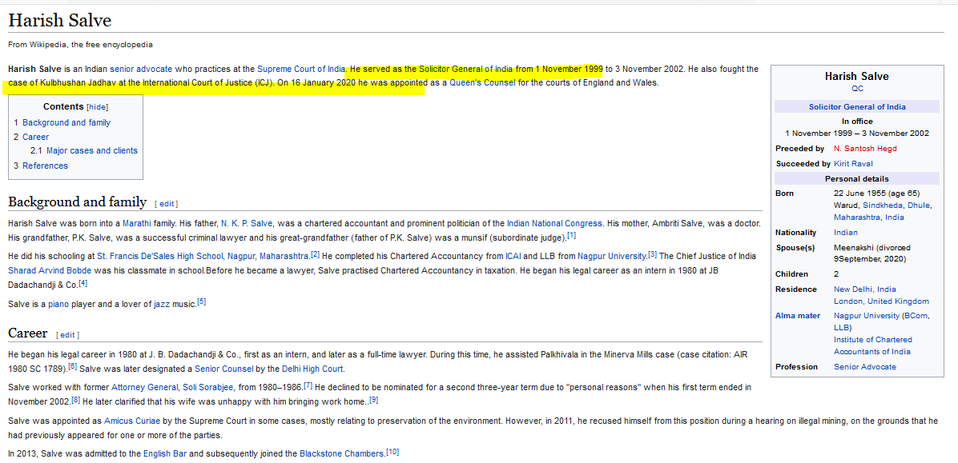Open 'London' residence link

pyautogui.click(x=848, y=302)
